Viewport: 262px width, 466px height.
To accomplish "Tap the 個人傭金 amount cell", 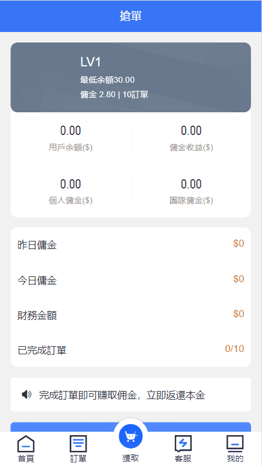I will 71,191.
